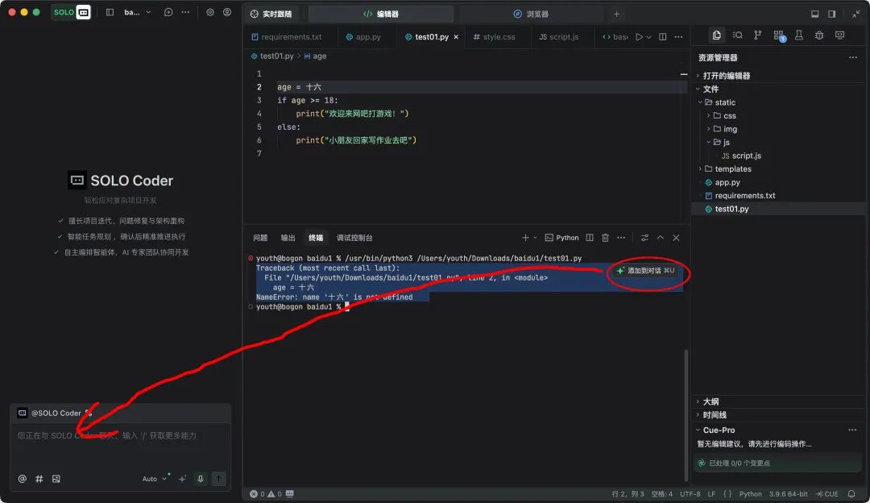870x503 pixels.
Task: Select requirements.txt in file tree
Action: (x=744, y=195)
